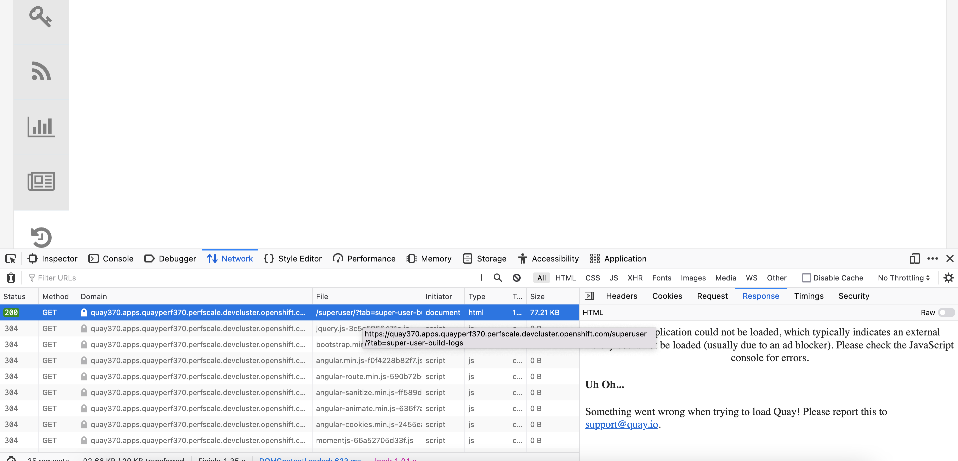
Task: Open devtools three-dot customize menu
Action: [932, 258]
